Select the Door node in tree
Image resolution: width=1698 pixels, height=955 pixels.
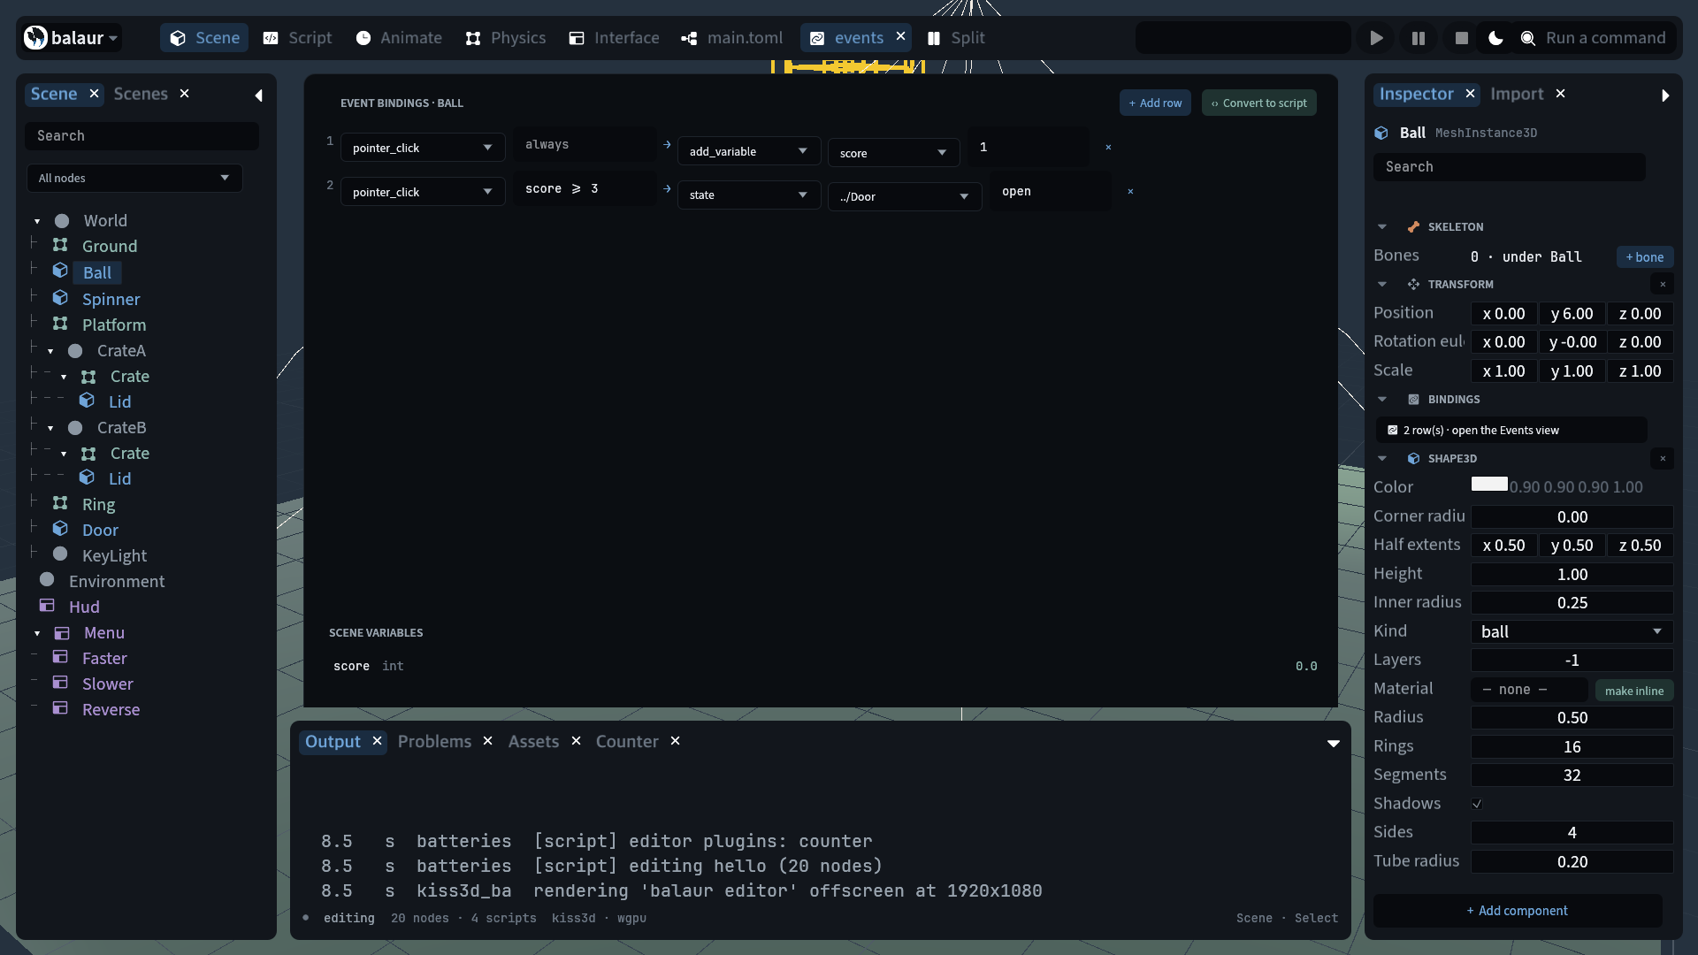[100, 530]
